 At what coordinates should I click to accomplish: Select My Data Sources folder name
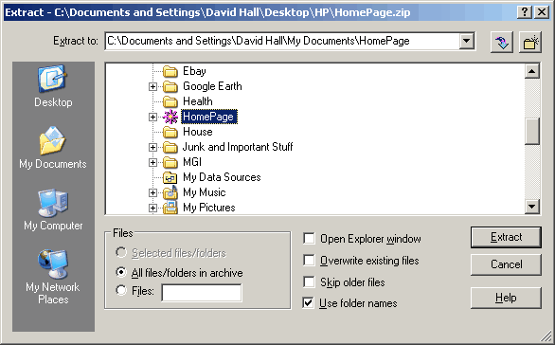tap(222, 177)
